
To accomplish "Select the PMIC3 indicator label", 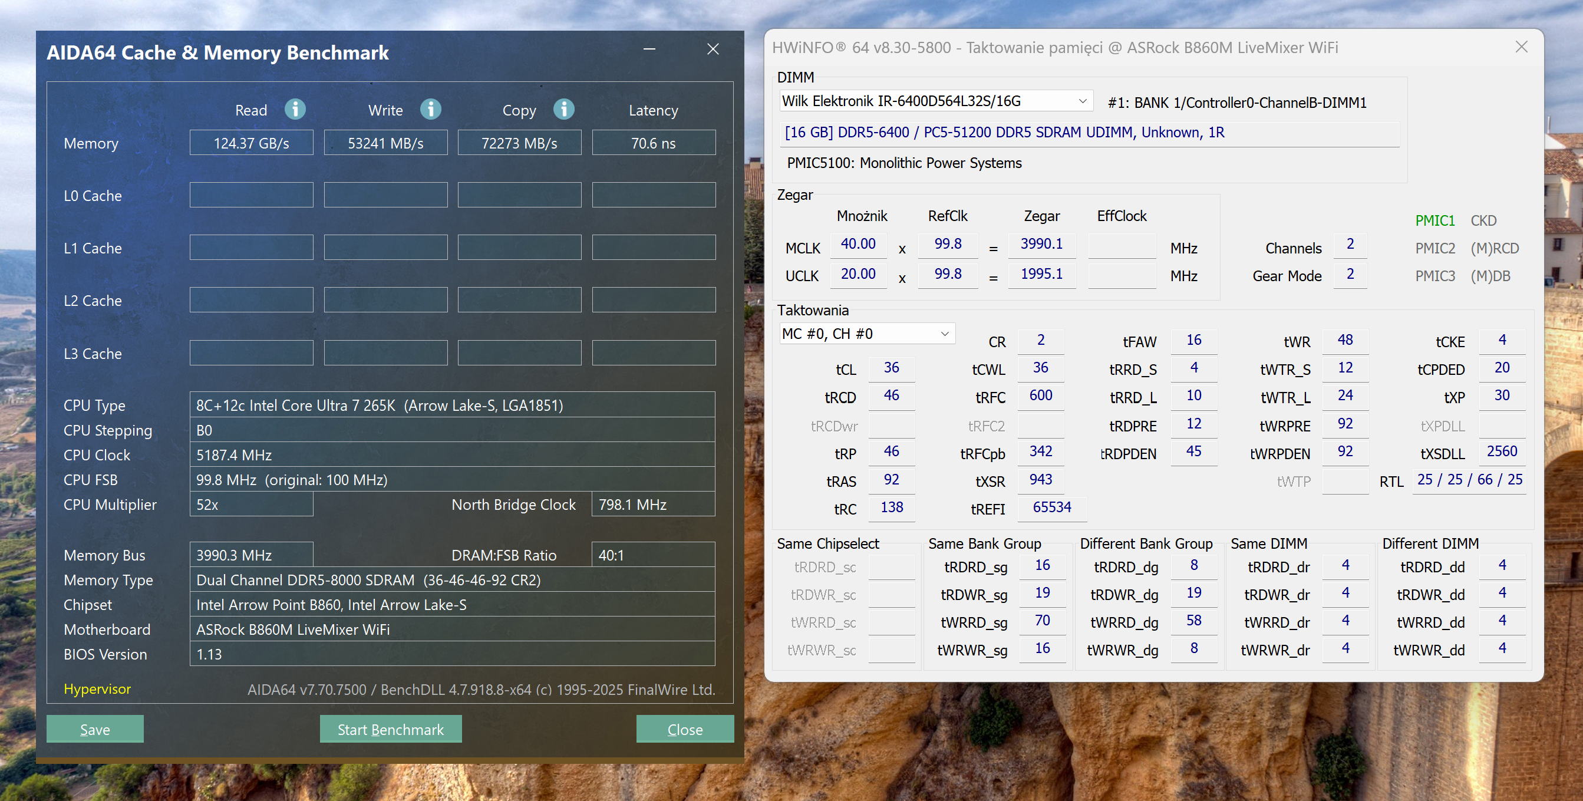I will [1434, 276].
